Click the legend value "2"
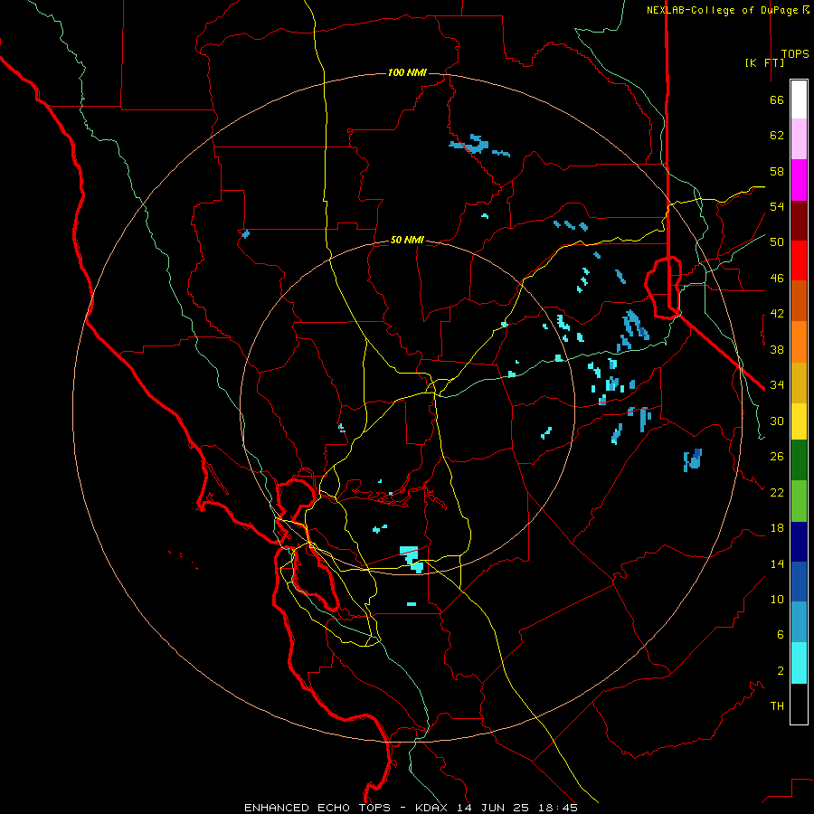Screen dimensions: 814x814 coord(781,671)
